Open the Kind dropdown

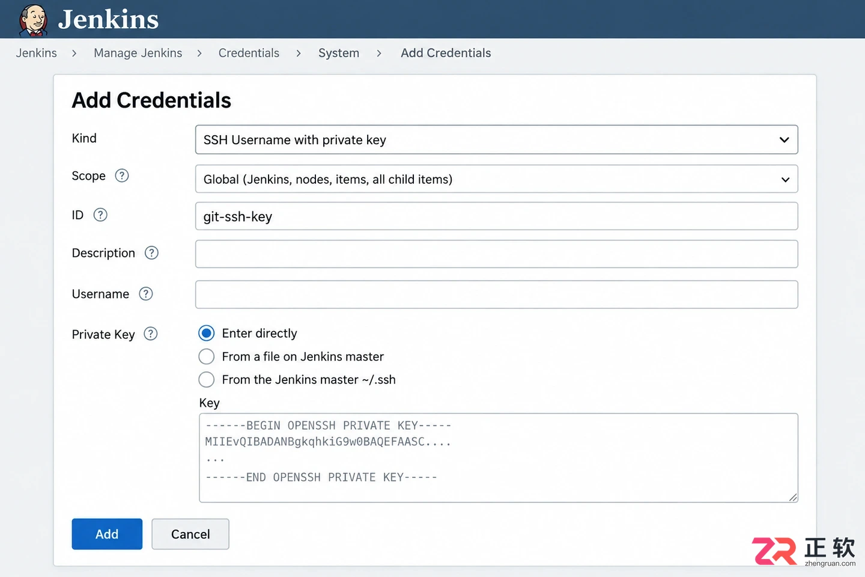496,139
